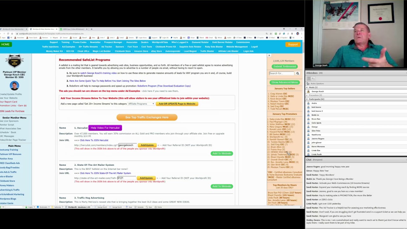This screenshot has width=407, height=229.
Task: Click Sync in the bottom RoboForm toolbar
Action: click(149, 207)
